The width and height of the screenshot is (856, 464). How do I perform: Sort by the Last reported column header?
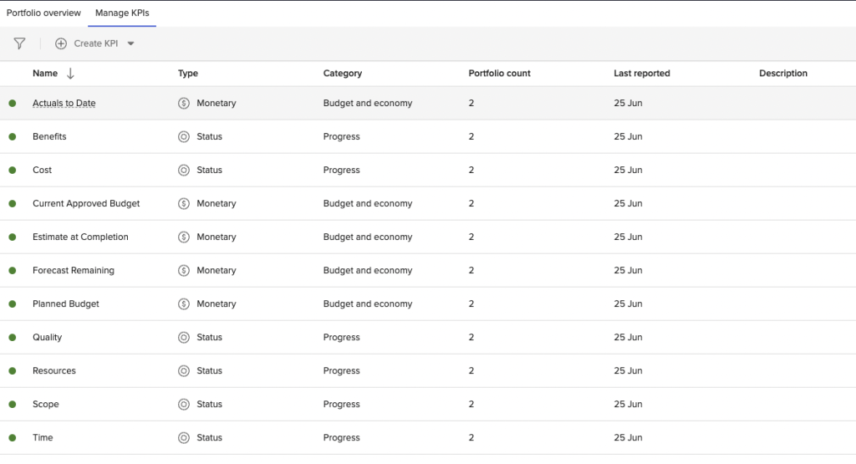tap(641, 74)
